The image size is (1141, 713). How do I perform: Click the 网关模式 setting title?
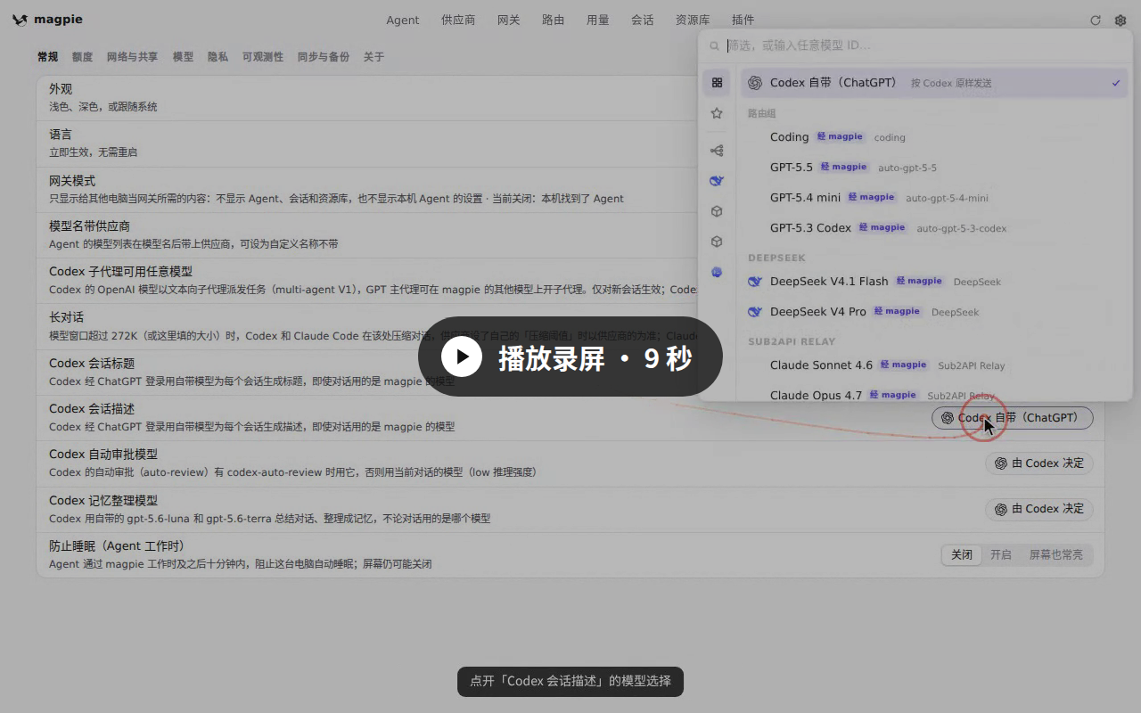[x=72, y=181]
